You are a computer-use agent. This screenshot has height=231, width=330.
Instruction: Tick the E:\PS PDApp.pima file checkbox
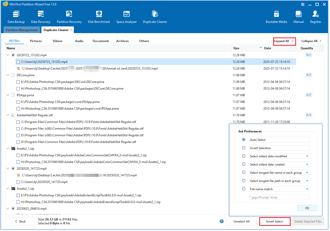18,102
